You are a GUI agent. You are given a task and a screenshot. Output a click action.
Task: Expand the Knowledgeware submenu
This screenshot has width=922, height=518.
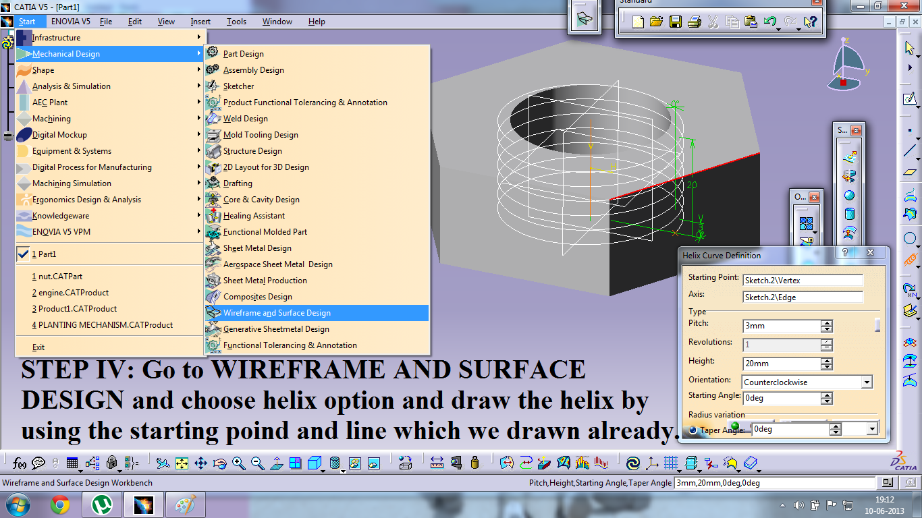point(198,216)
